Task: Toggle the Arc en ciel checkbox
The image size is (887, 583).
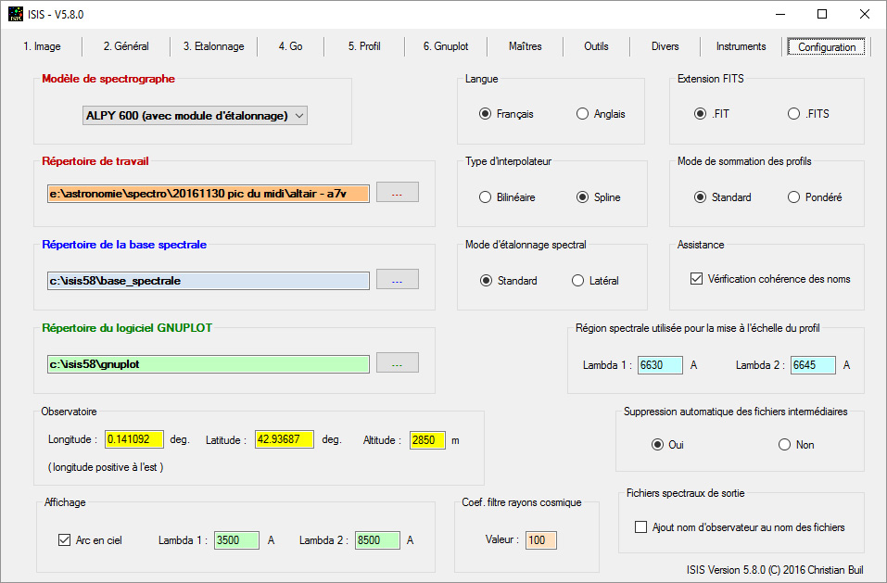Action: coord(65,540)
